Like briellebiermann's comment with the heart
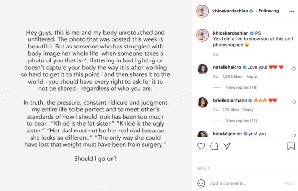This screenshot has height=191, width=298. 294,102
